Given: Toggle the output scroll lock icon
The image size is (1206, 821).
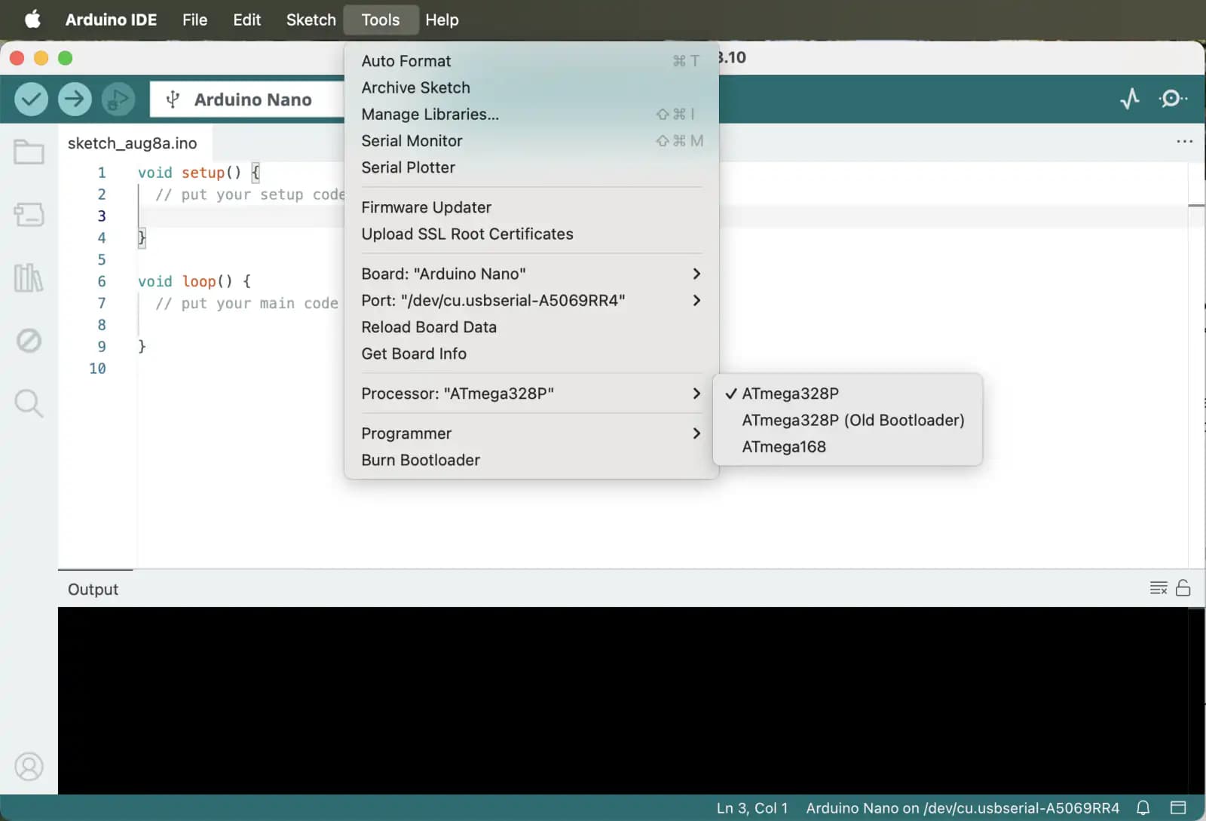Looking at the screenshot, I should point(1183,588).
